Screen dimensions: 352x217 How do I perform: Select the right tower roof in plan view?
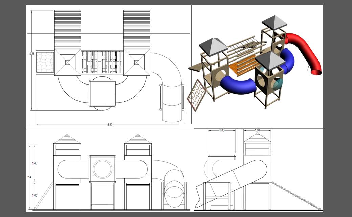(136, 62)
